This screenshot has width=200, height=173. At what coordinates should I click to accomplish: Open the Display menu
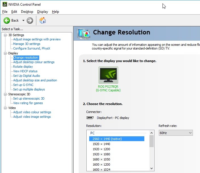tap(43, 12)
